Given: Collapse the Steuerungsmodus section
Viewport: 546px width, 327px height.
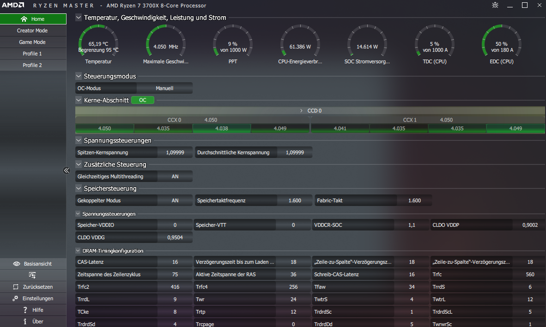Looking at the screenshot, I should 79,76.
